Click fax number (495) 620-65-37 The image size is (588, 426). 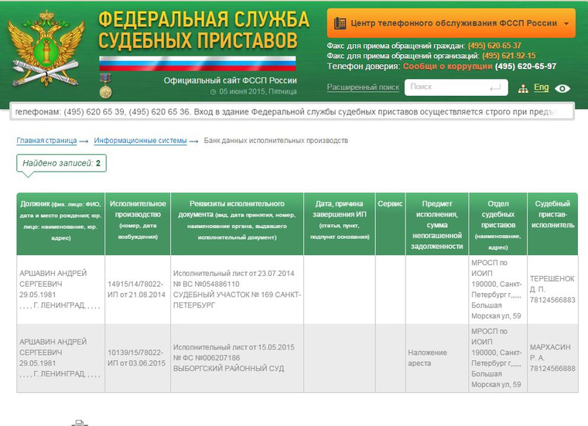pos(494,46)
